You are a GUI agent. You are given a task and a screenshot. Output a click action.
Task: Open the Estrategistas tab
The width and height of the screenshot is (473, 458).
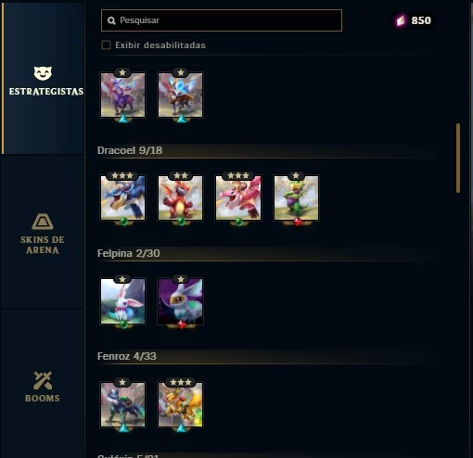[x=44, y=79]
